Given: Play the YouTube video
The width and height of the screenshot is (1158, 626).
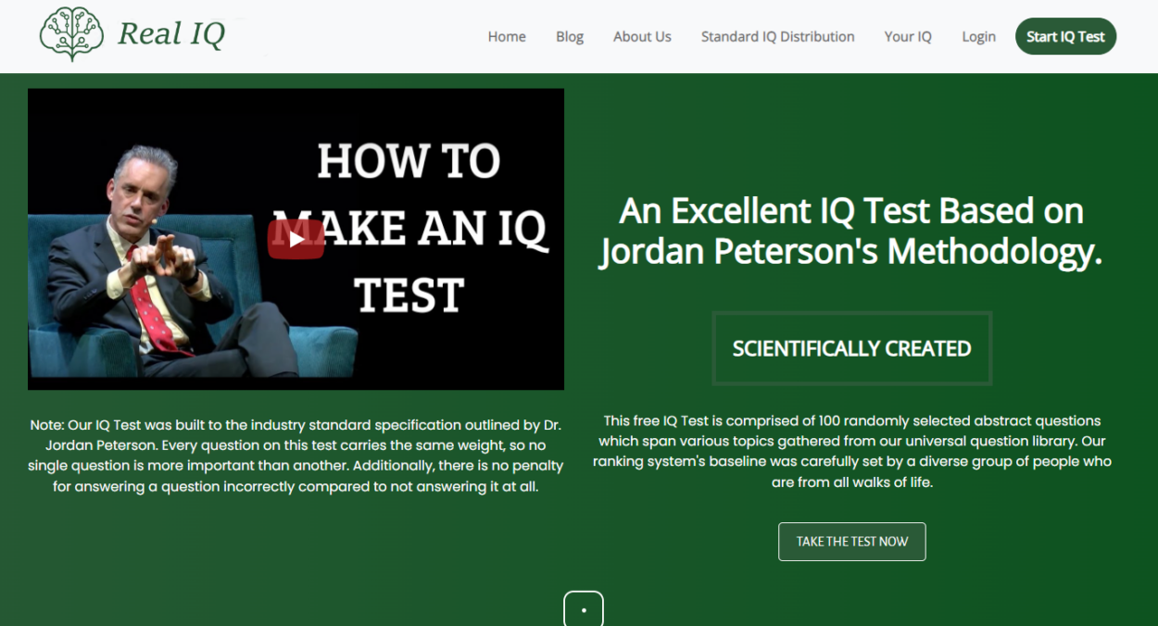Looking at the screenshot, I should tap(296, 239).
